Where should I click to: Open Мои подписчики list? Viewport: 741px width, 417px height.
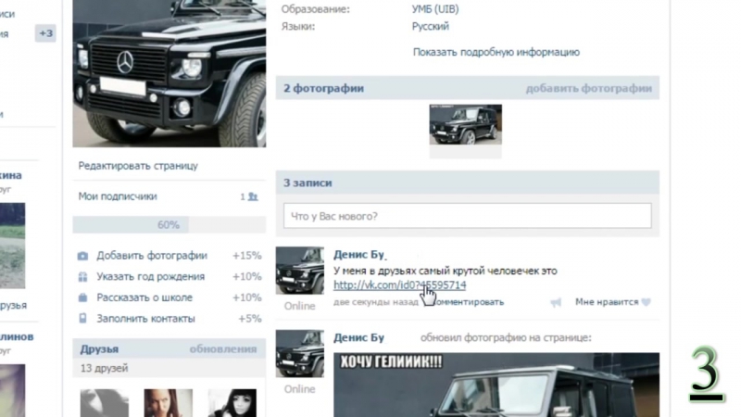[x=118, y=196]
